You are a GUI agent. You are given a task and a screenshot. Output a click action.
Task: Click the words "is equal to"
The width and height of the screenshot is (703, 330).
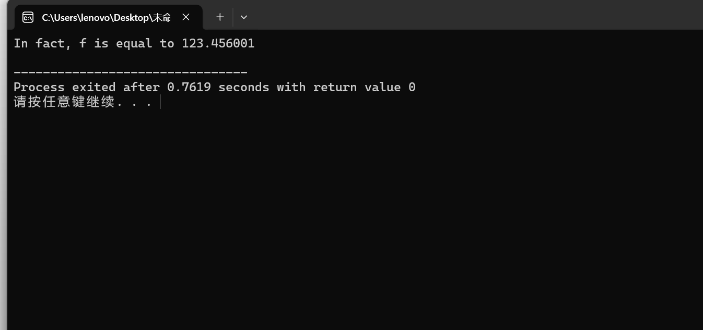134,43
